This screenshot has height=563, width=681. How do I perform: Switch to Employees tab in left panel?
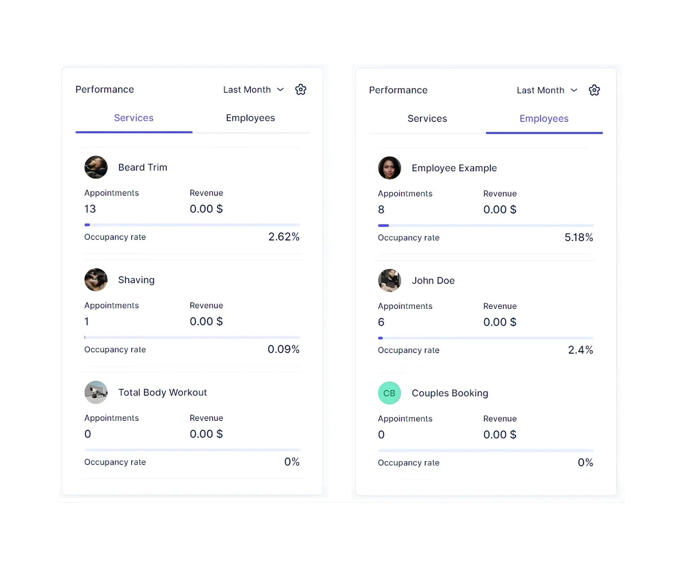click(251, 118)
